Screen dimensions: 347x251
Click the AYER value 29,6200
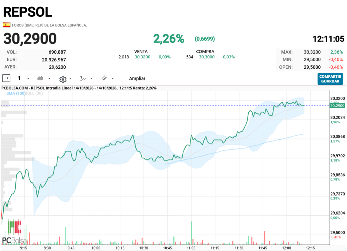click(57, 67)
